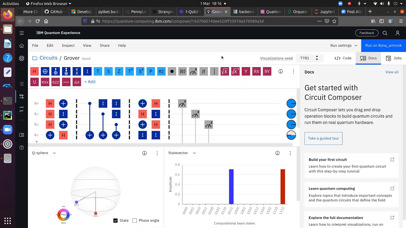406x228 pixels.
Task: Open the View menu
Action: (x=87, y=46)
